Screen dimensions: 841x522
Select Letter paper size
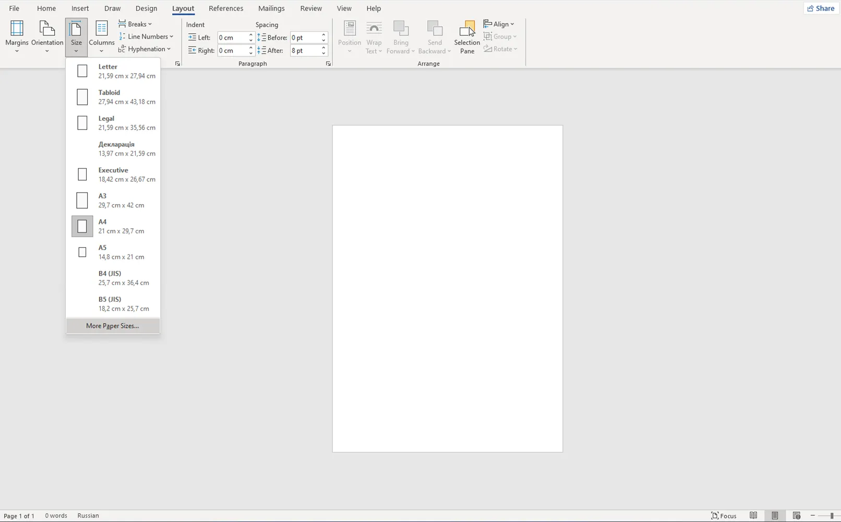point(113,71)
